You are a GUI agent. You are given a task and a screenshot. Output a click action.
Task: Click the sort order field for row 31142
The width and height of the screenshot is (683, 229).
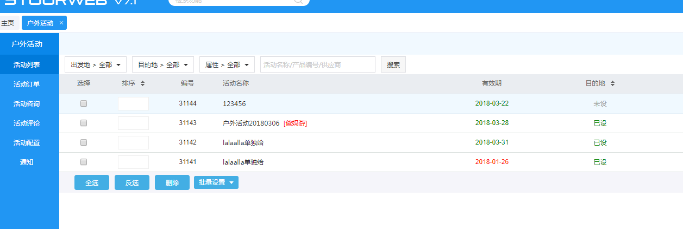tap(133, 142)
